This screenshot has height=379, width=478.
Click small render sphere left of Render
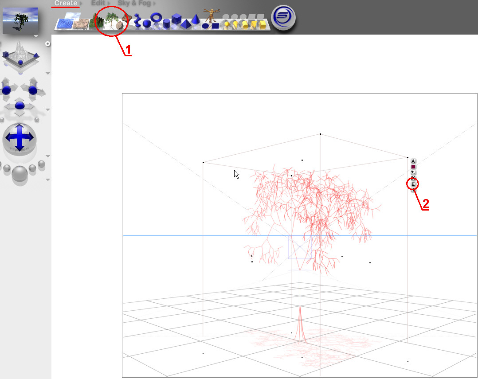[x=7, y=168]
